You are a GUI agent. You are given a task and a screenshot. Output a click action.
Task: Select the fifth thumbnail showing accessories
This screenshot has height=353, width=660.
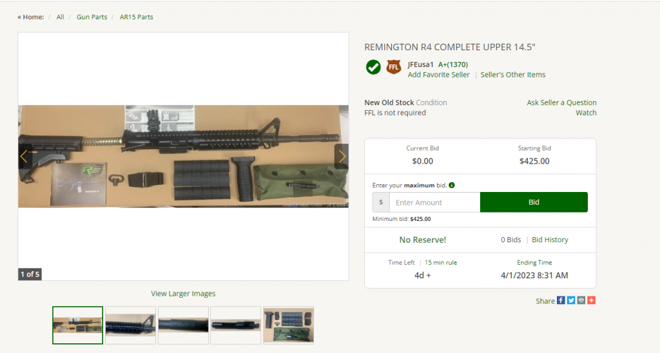click(288, 325)
